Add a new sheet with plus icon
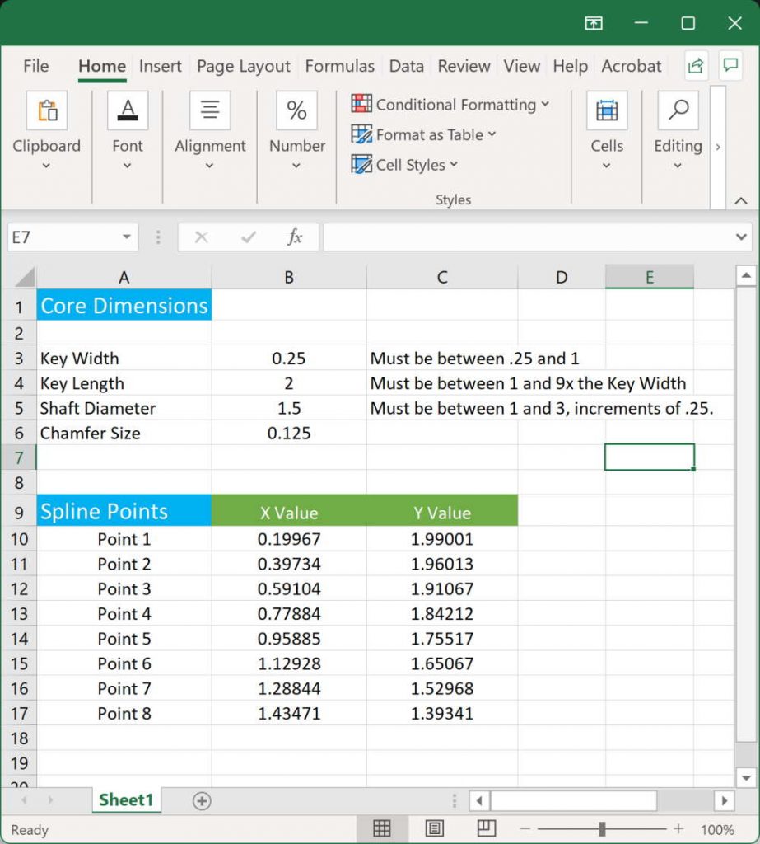This screenshot has height=844, width=760. tap(202, 801)
